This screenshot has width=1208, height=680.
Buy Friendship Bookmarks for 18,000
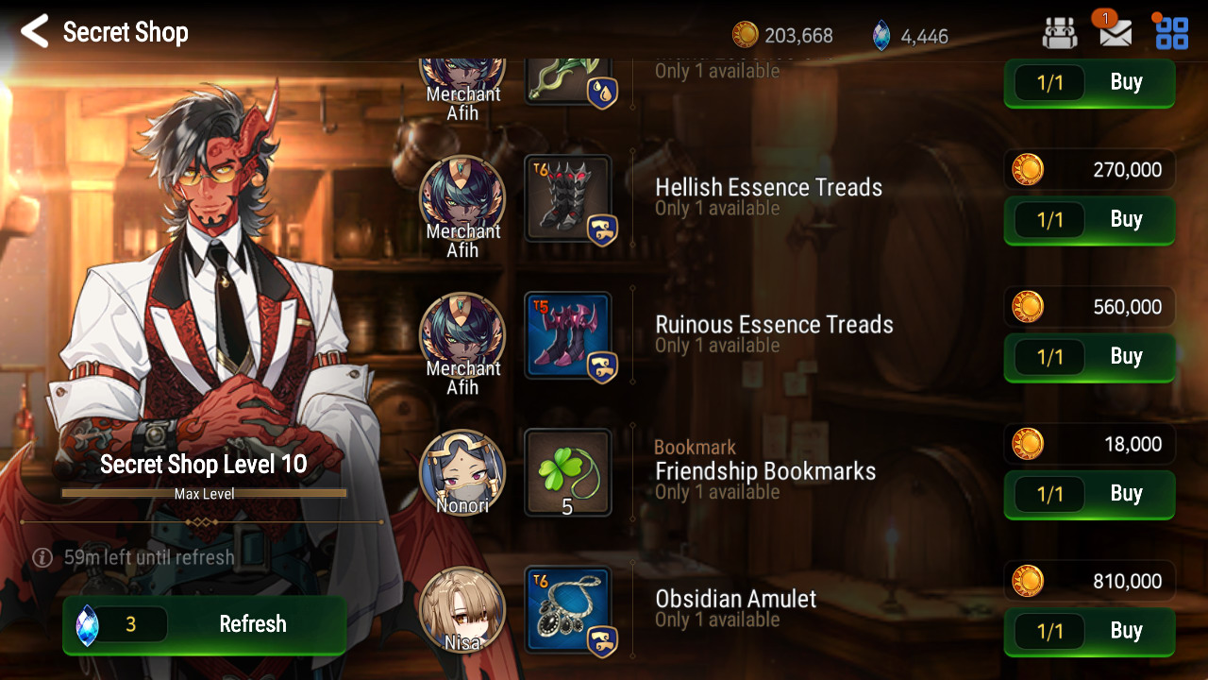(1089, 494)
